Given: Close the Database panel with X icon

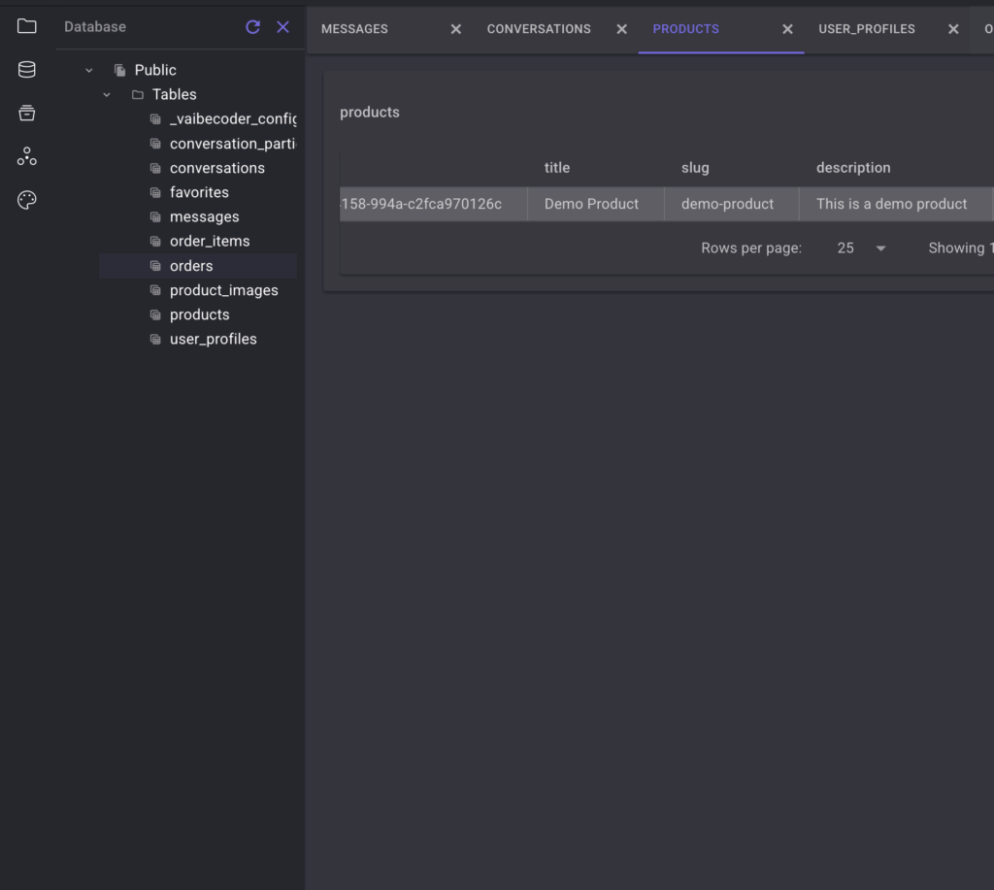Looking at the screenshot, I should pos(282,27).
